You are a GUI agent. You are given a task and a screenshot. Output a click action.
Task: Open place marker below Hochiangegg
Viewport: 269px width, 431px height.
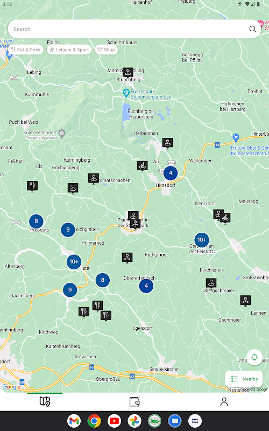(x=73, y=189)
